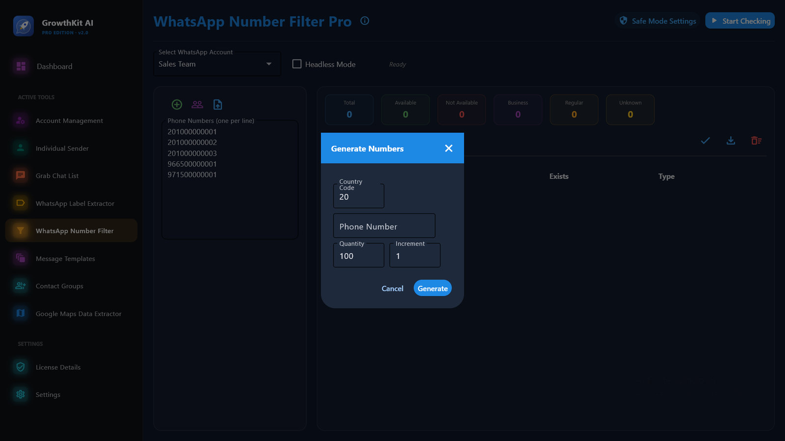View License Details
Viewport: 785px width, 441px height.
72,367
